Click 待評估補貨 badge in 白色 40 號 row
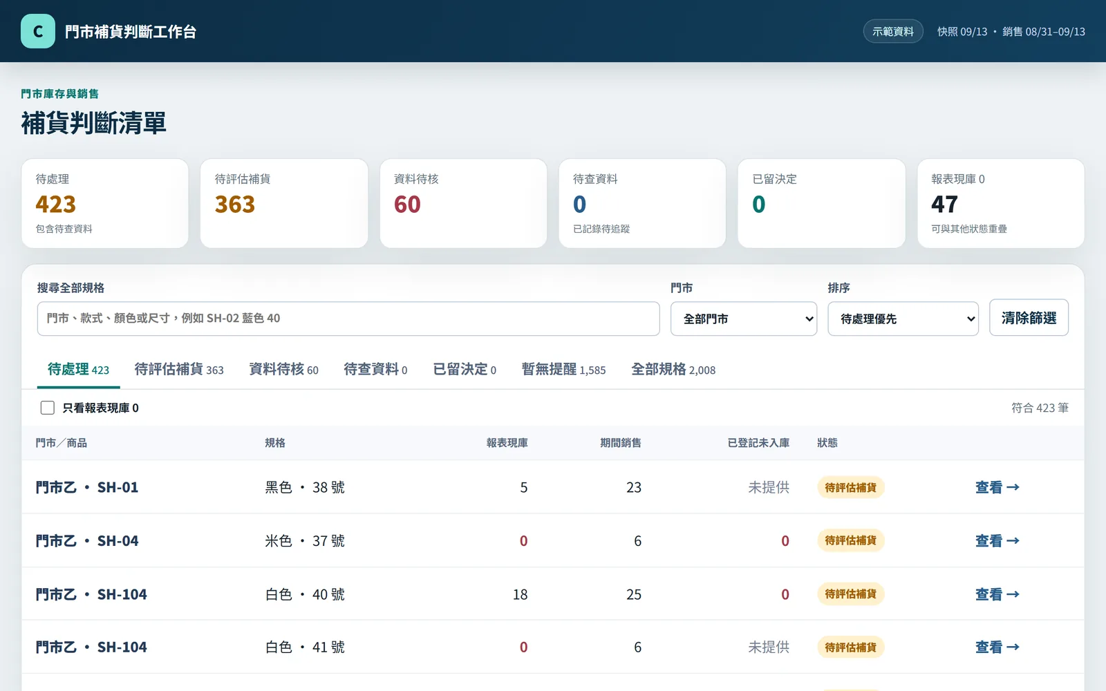Screen dimensions: 1106x691 (850, 594)
